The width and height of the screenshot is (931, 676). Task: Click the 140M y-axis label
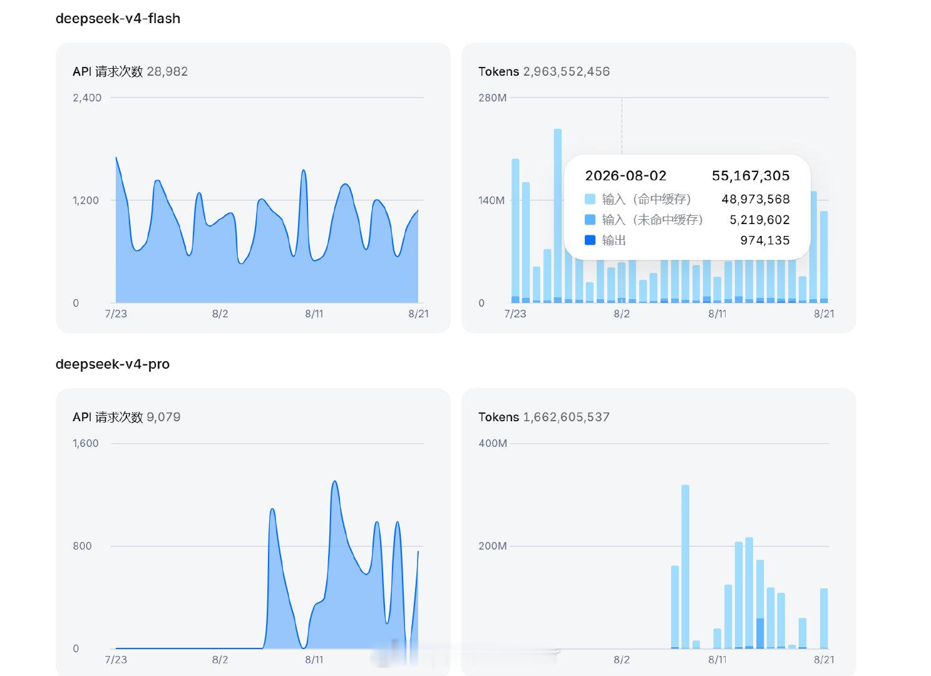click(491, 200)
